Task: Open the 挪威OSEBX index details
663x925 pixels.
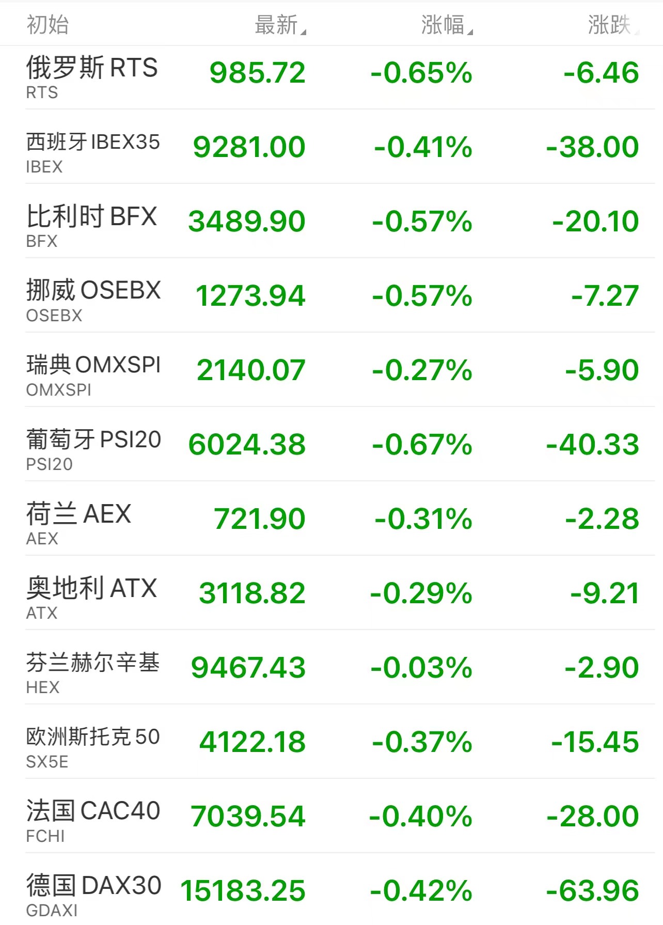Action: click(93, 291)
